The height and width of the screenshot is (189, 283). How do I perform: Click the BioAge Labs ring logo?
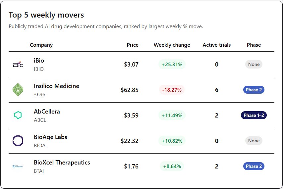point(18,141)
